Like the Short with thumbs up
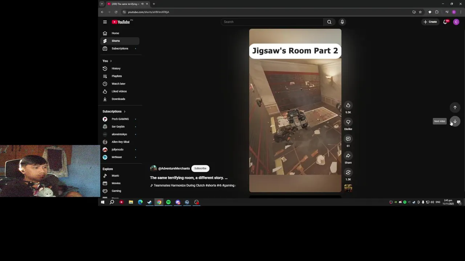 348,105
